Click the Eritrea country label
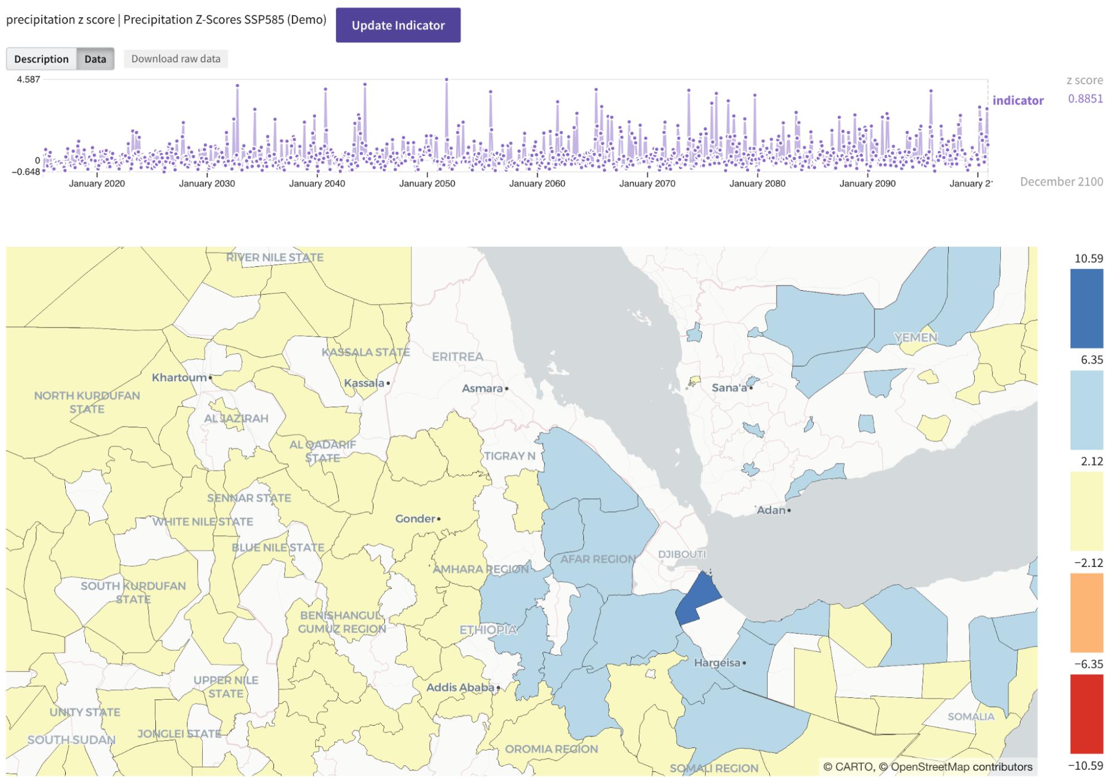1109x777 pixels. (x=457, y=356)
